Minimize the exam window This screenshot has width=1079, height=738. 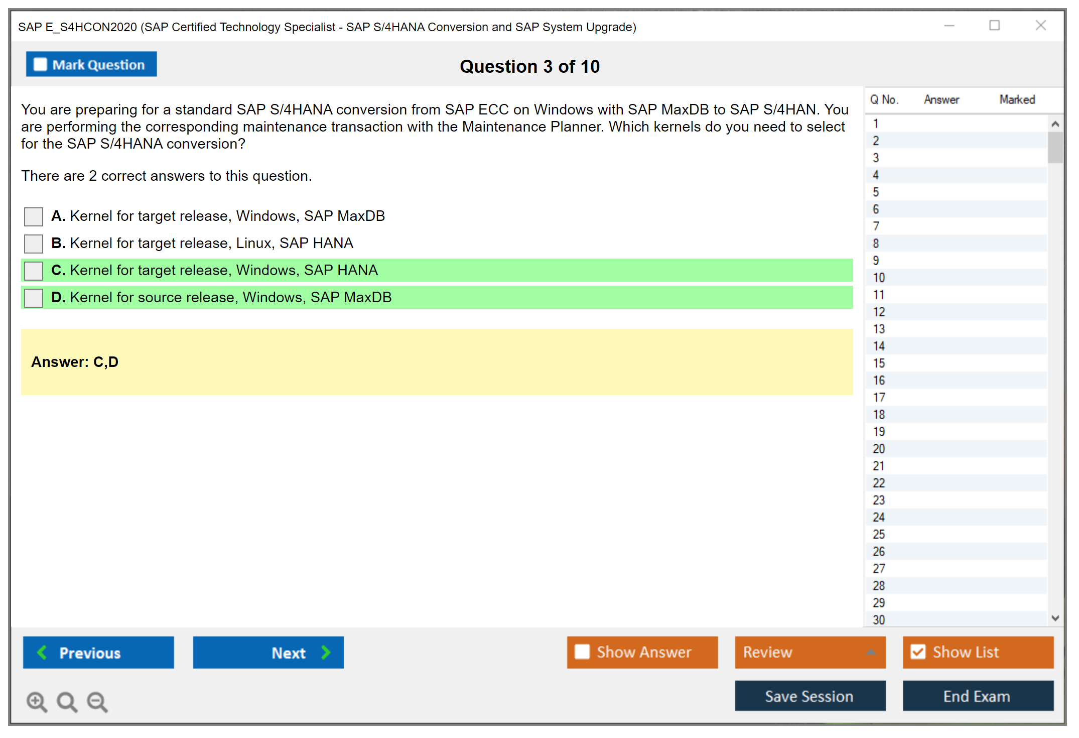coord(949,26)
